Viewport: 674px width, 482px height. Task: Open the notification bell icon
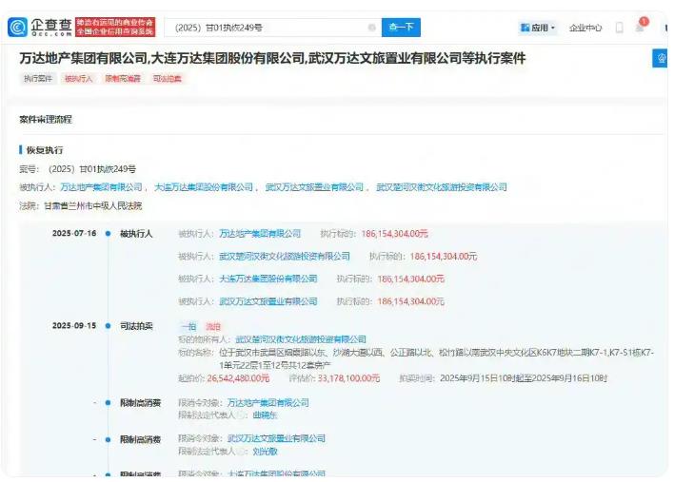[x=640, y=28]
